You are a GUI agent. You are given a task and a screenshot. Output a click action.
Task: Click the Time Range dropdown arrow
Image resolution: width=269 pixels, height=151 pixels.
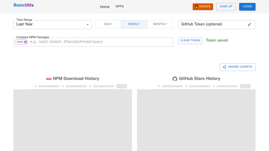pos(87,25)
